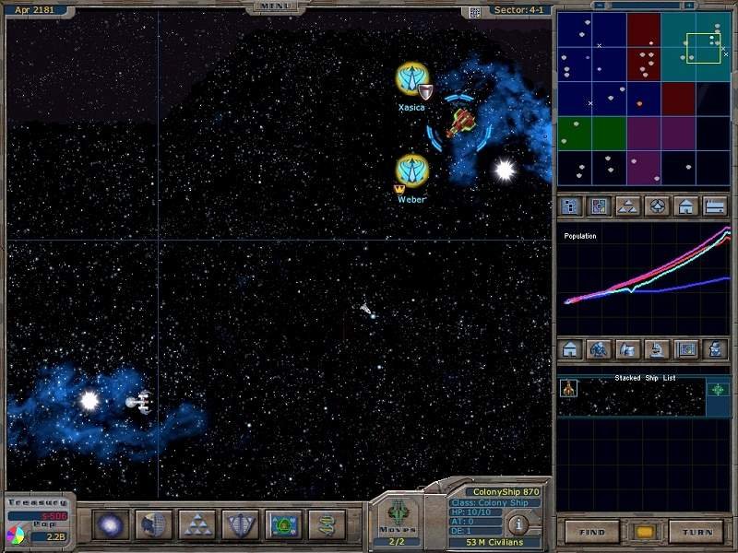Adjust the minimap zoom slider bar
This screenshot has width=738, height=553.
point(644,6)
